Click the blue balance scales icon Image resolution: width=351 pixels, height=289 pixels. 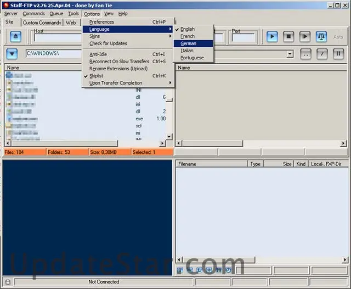[x=321, y=37]
